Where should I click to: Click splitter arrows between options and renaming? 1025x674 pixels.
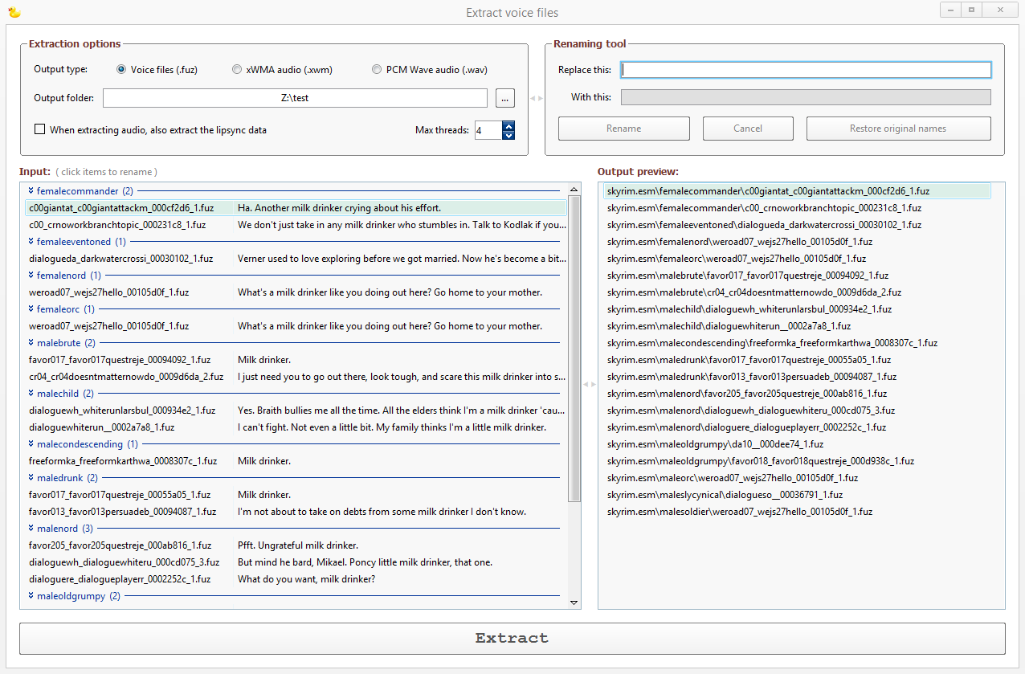click(x=536, y=98)
